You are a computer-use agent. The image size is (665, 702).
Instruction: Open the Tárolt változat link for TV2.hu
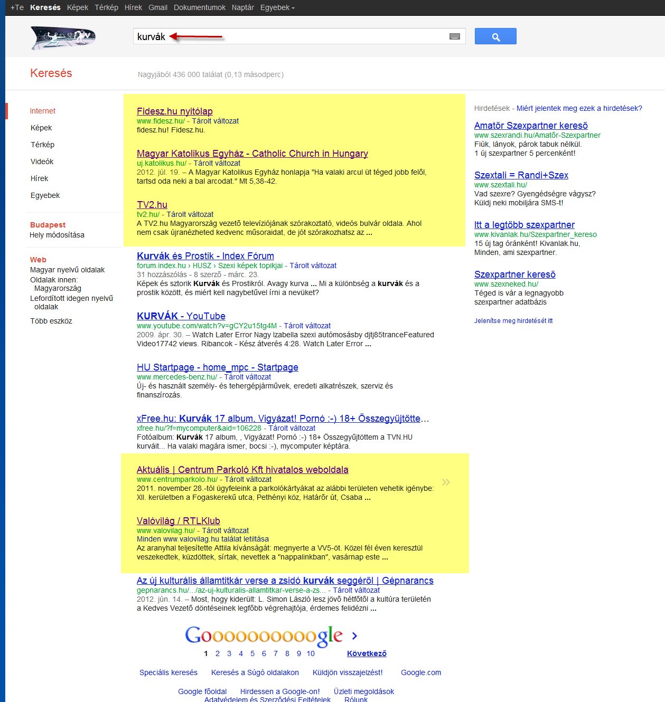click(x=191, y=214)
